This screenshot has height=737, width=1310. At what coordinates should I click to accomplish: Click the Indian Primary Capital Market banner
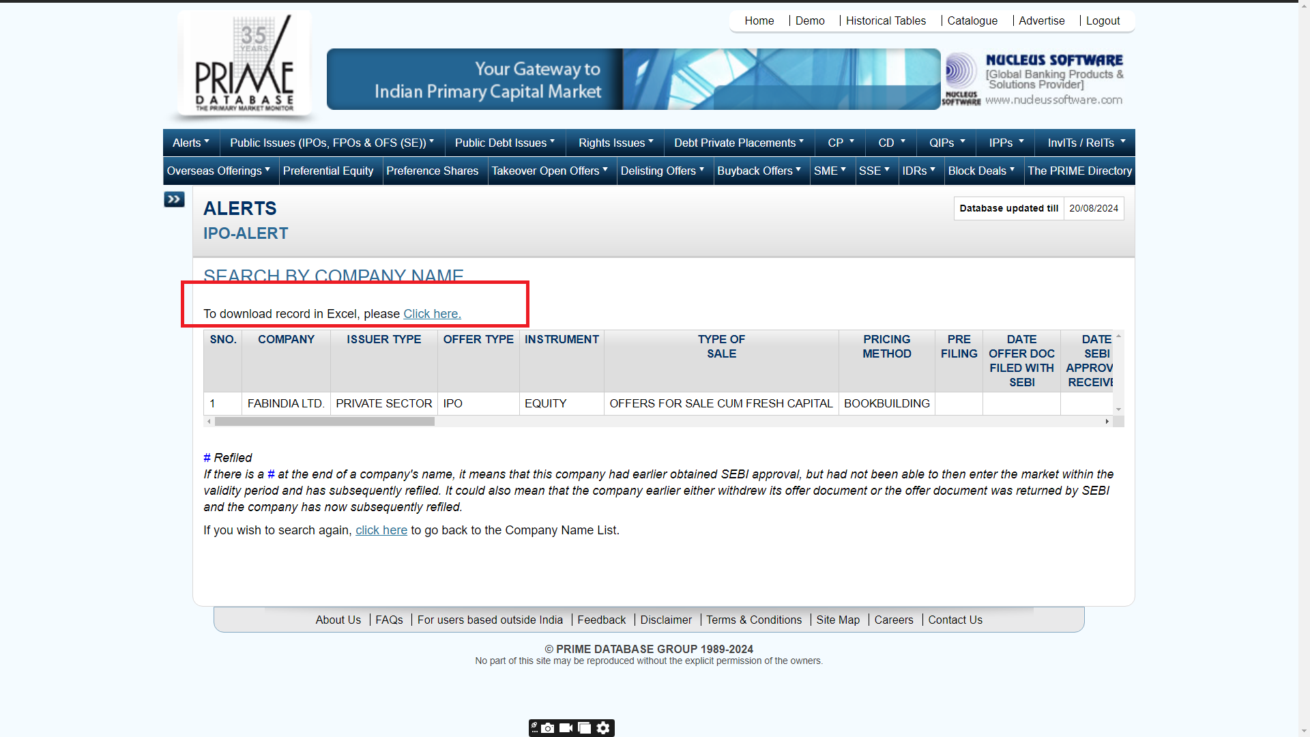pyautogui.click(x=632, y=79)
